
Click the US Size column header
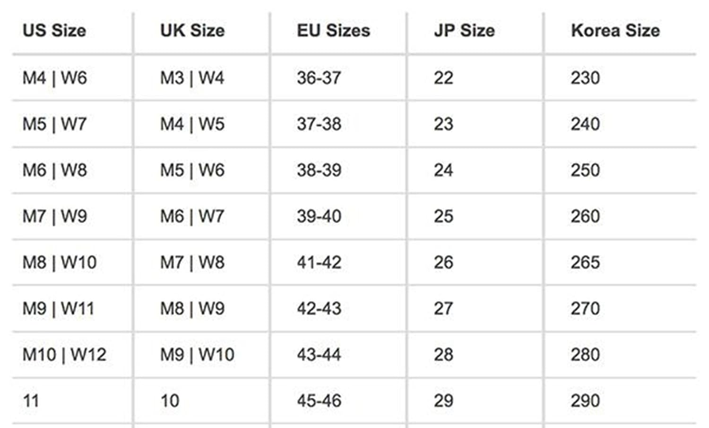[54, 31]
